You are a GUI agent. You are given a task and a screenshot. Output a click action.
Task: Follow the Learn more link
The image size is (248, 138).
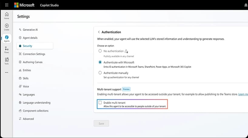pos(243,94)
